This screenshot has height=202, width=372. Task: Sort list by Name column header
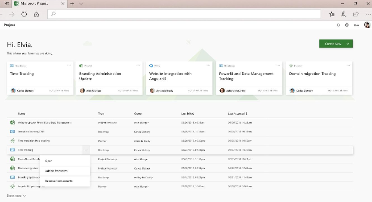[21, 114]
